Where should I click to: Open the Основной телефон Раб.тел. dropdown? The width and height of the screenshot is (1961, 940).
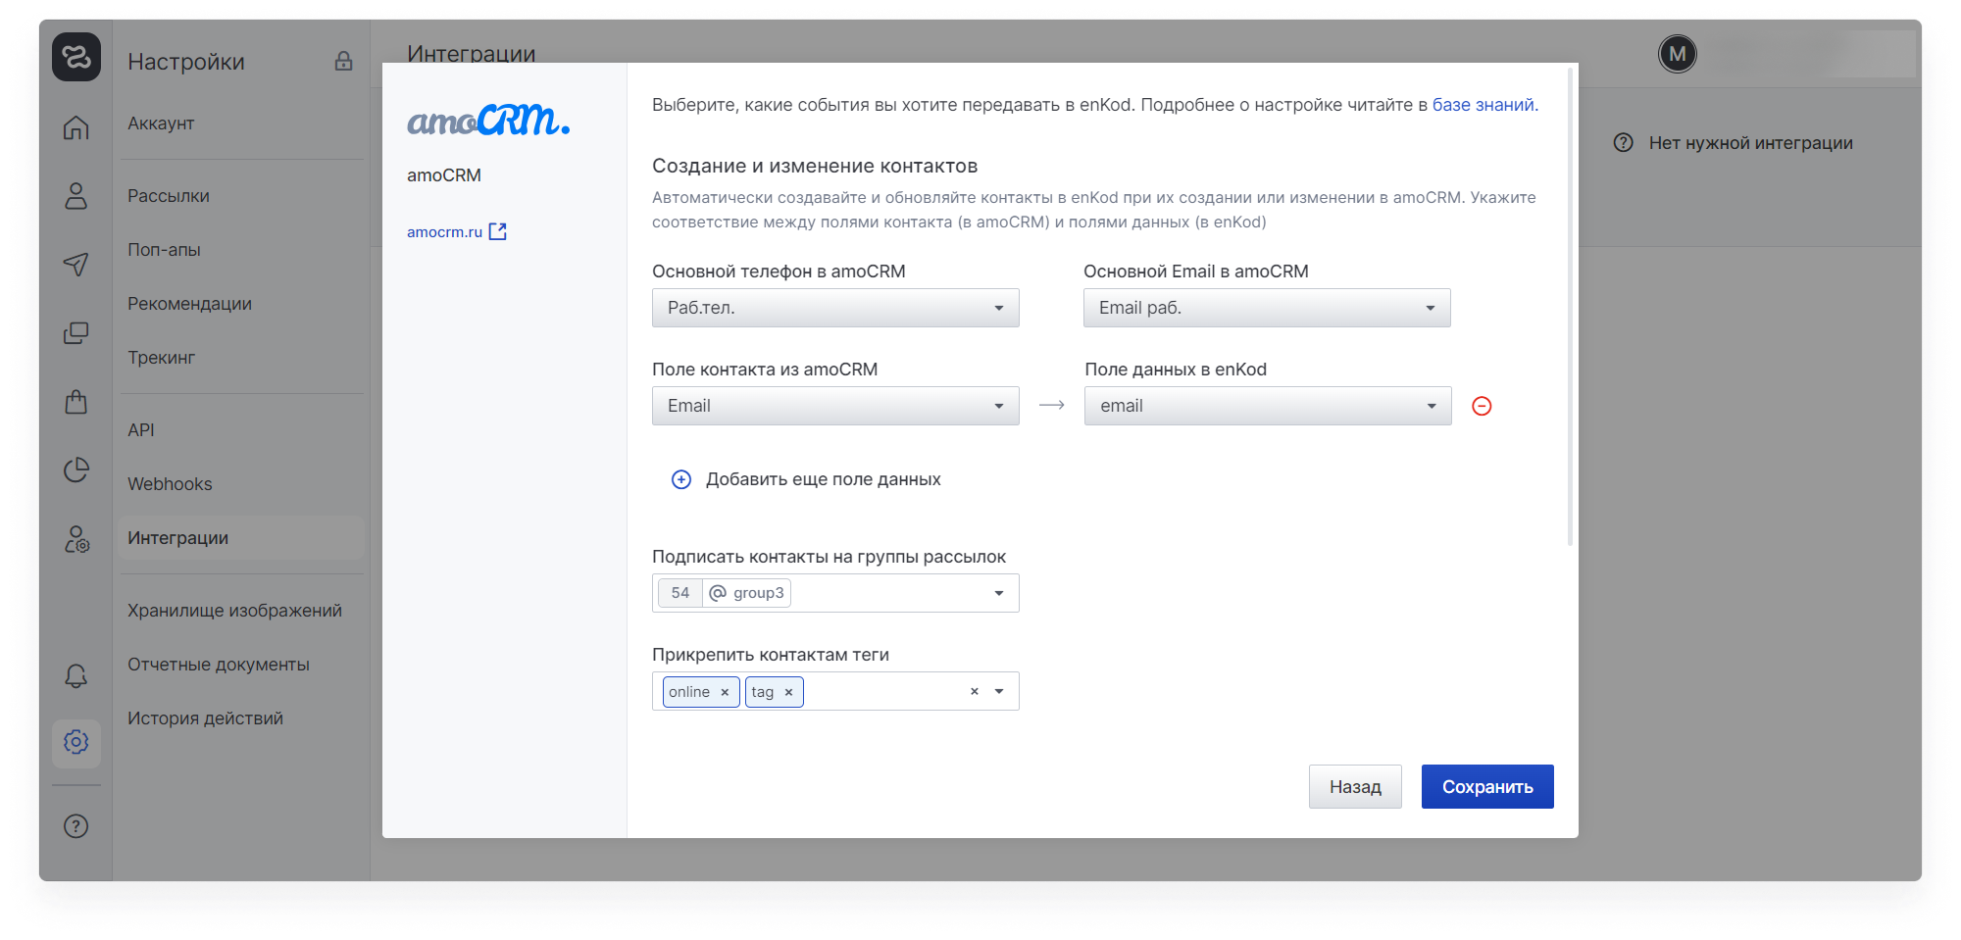pyautogui.click(x=835, y=308)
